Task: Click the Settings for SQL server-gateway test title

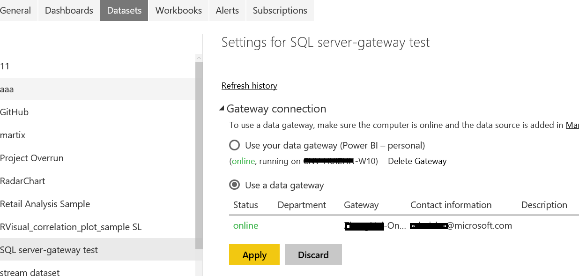Action: (326, 43)
